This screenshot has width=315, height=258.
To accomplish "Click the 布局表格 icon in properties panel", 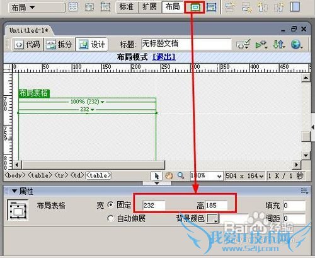I will [18, 210].
